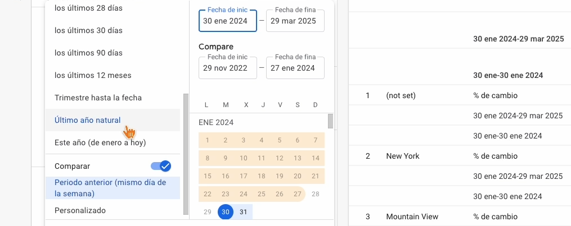Screen dimensions: 571x226
Task: Click the end date field '29 mar 2025'
Action: click(x=295, y=21)
